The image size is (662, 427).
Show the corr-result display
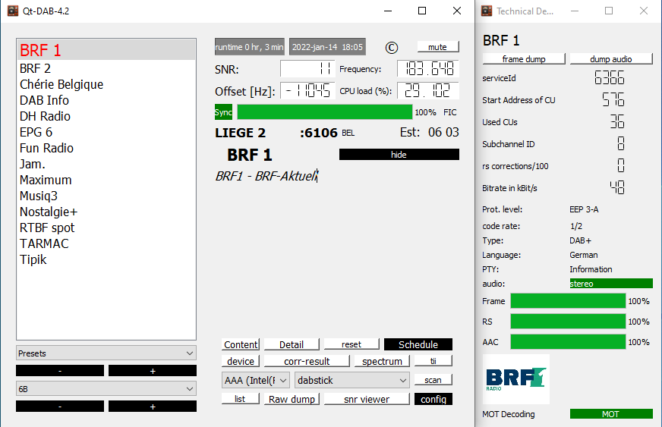coord(307,361)
